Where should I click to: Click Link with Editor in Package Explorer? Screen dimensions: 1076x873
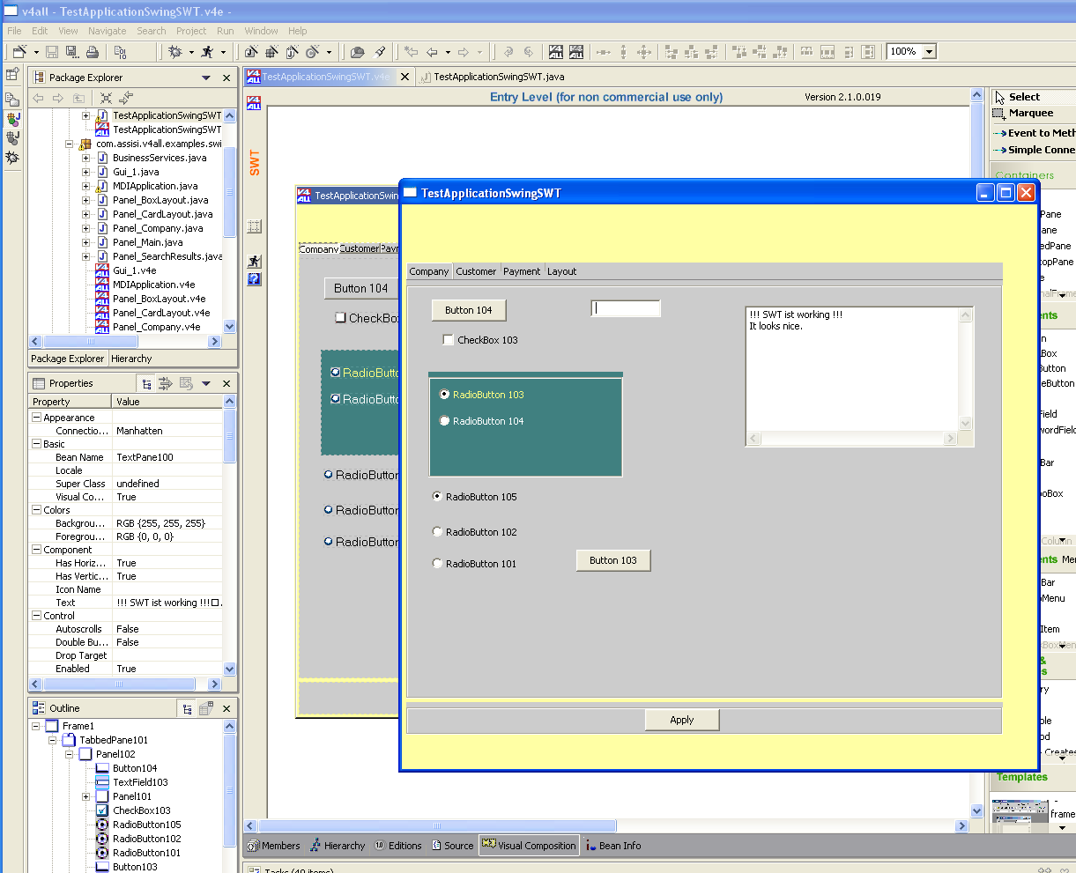click(x=127, y=98)
